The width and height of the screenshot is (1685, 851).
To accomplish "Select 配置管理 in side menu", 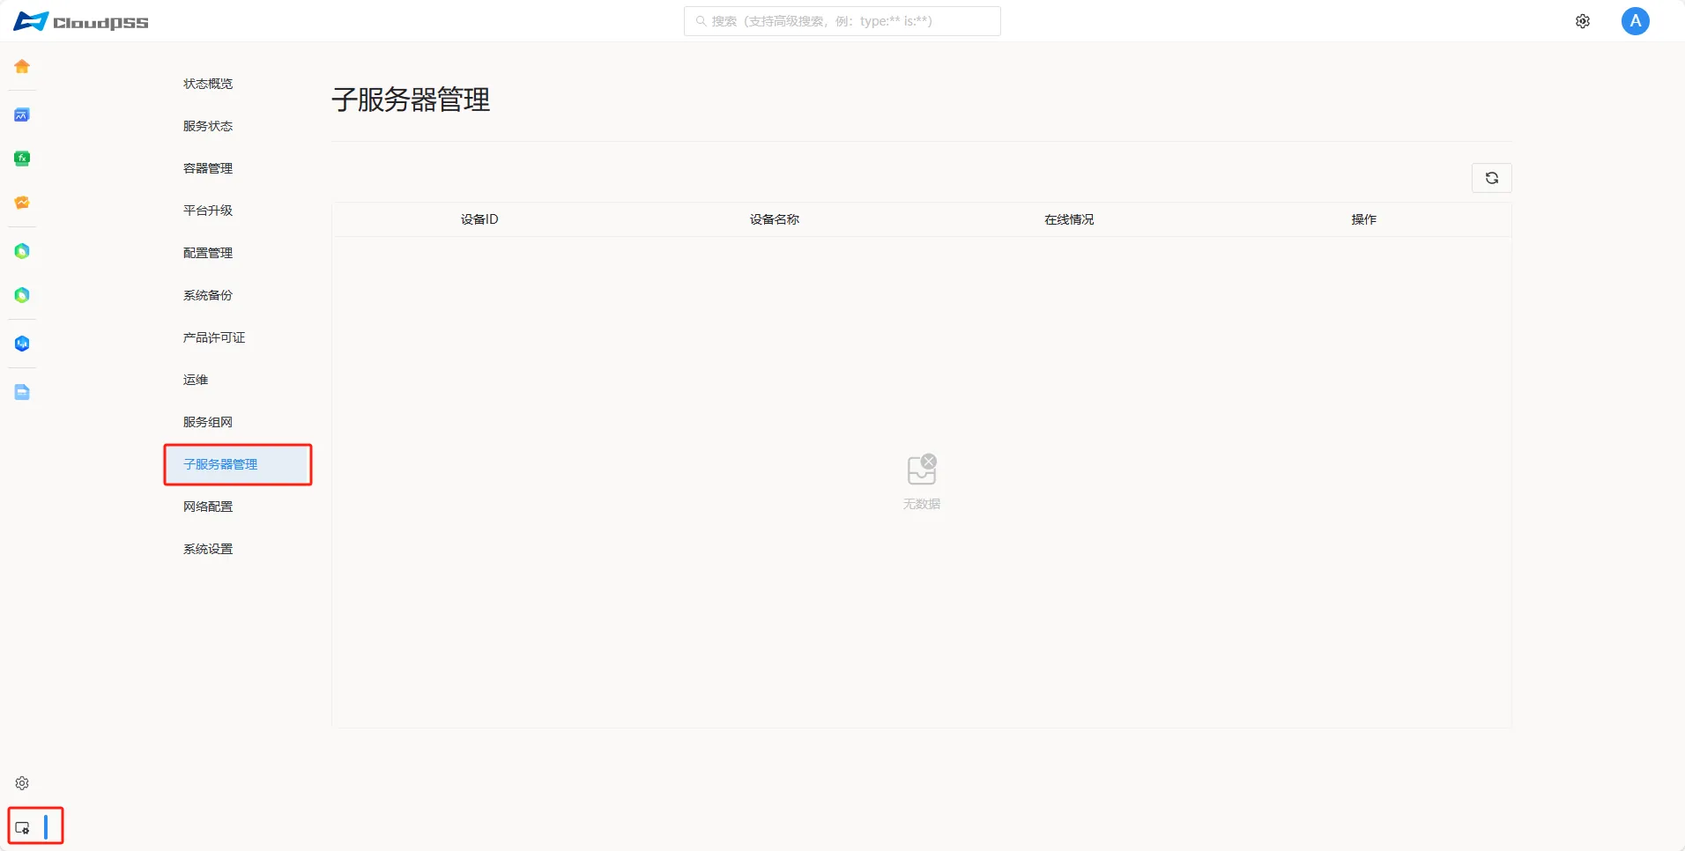I will (208, 253).
